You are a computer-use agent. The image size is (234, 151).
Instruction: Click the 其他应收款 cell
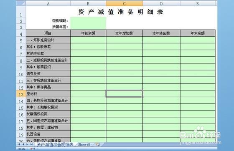(x=48, y=53)
